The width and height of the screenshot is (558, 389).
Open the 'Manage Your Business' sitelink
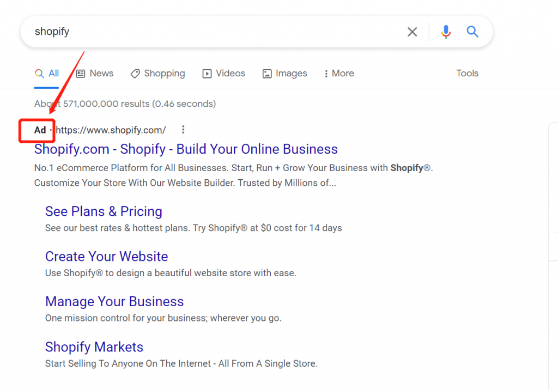114,301
